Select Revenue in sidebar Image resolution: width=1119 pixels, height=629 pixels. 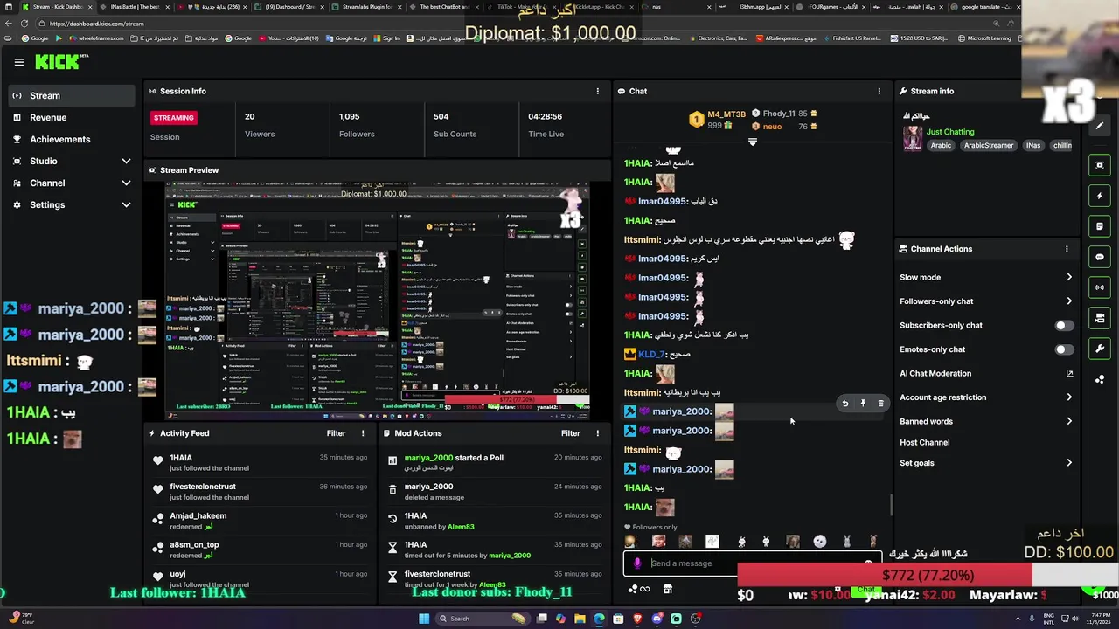(72, 117)
